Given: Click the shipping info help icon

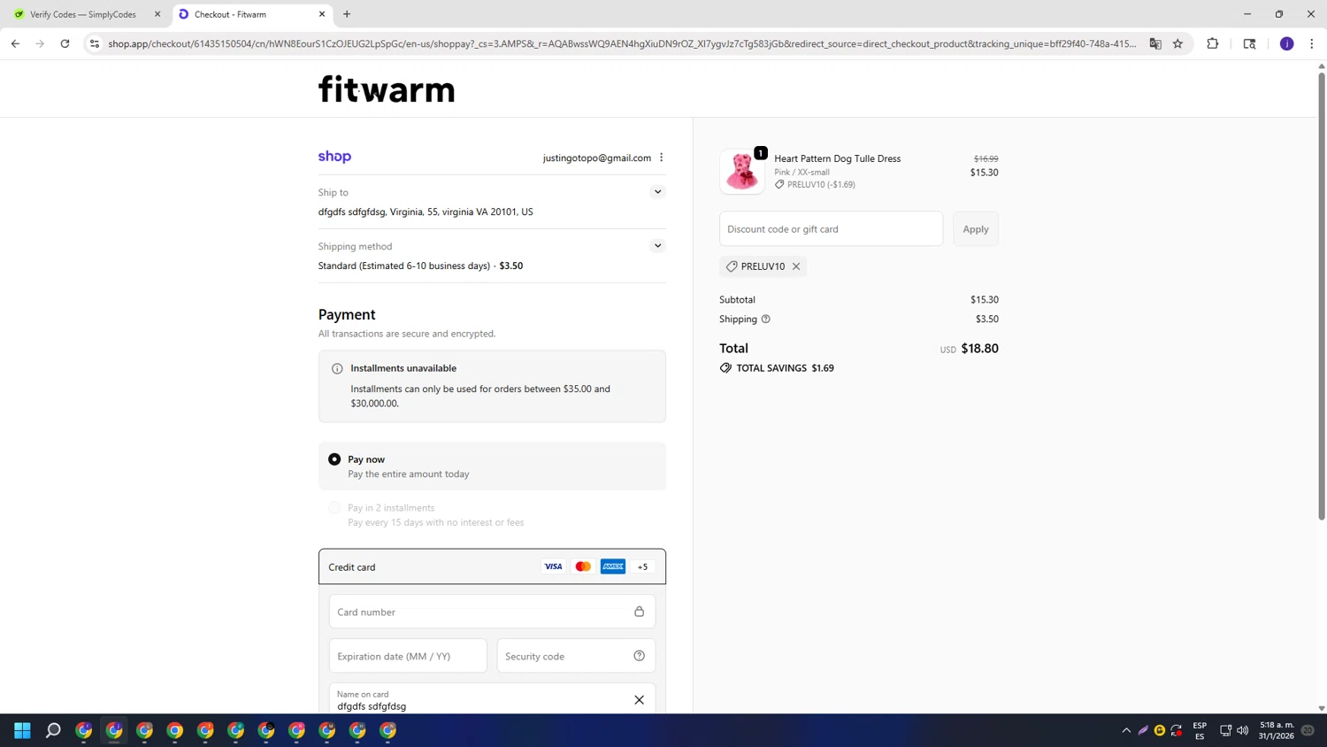Looking at the screenshot, I should [766, 319].
